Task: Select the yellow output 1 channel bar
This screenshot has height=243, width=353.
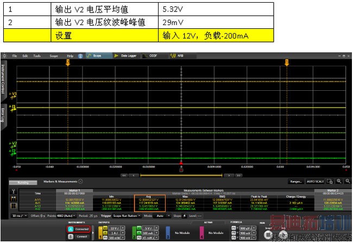Action: (x=100, y=233)
